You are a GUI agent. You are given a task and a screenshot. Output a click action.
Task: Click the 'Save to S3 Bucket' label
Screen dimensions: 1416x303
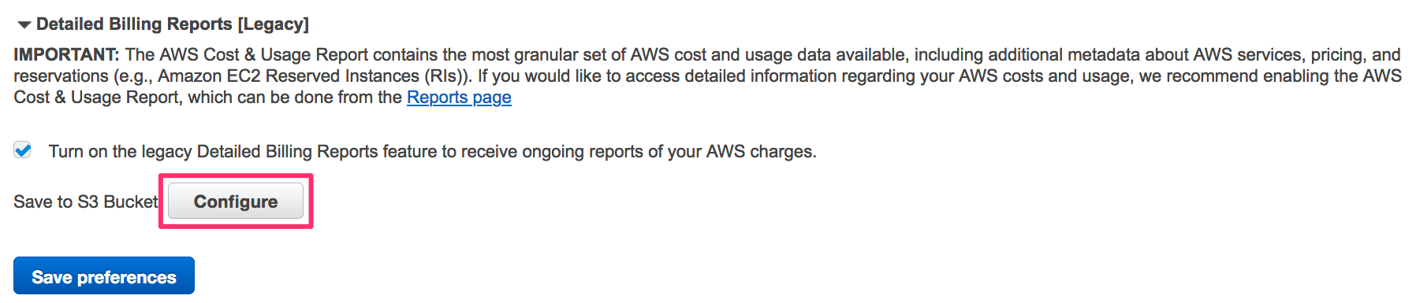point(86,201)
